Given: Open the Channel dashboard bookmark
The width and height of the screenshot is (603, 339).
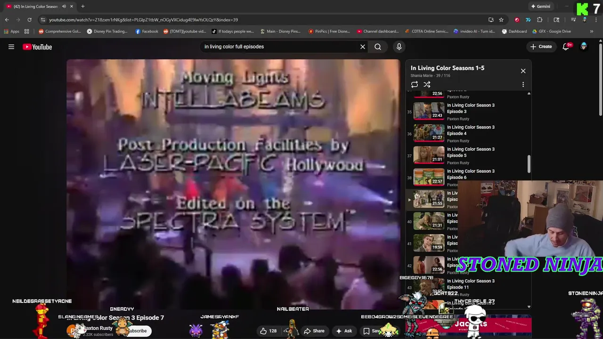Looking at the screenshot, I should pyautogui.click(x=378, y=32).
